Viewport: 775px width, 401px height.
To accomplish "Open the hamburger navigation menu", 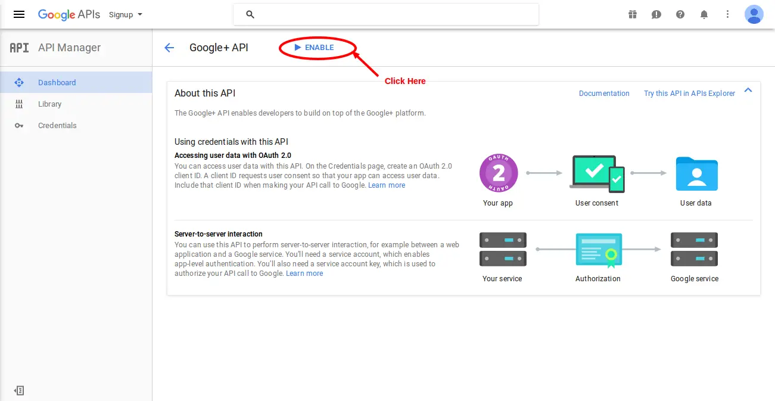I will click(x=19, y=14).
